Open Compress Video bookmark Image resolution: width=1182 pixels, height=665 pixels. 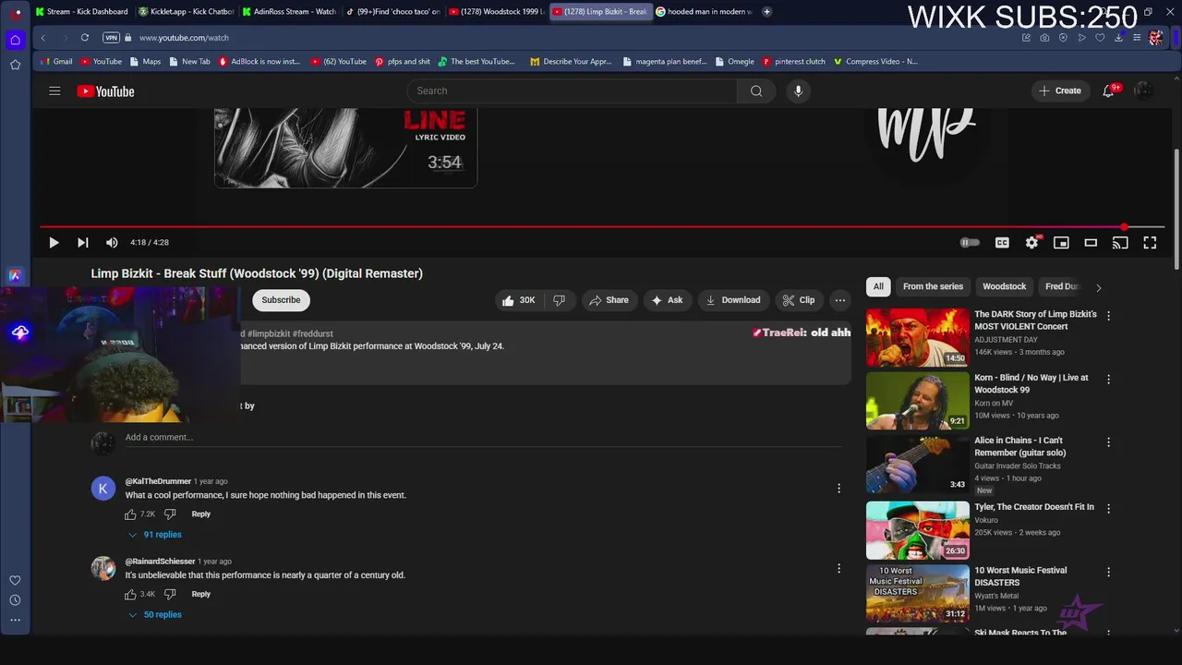[x=874, y=62]
